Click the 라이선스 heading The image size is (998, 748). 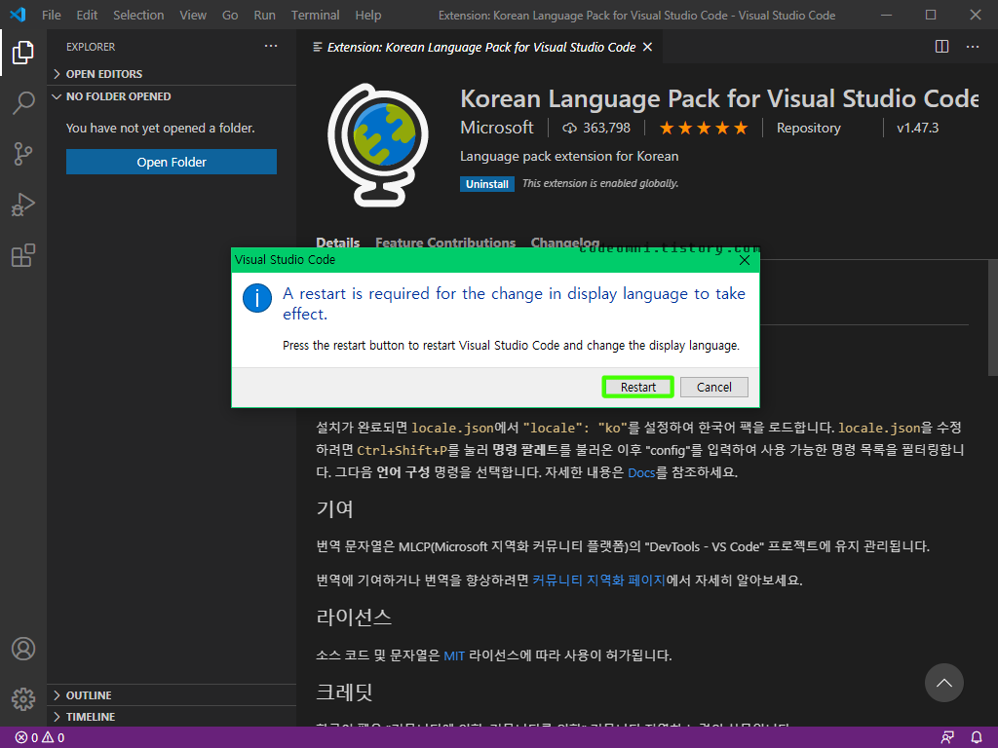pyautogui.click(x=353, y=617)
